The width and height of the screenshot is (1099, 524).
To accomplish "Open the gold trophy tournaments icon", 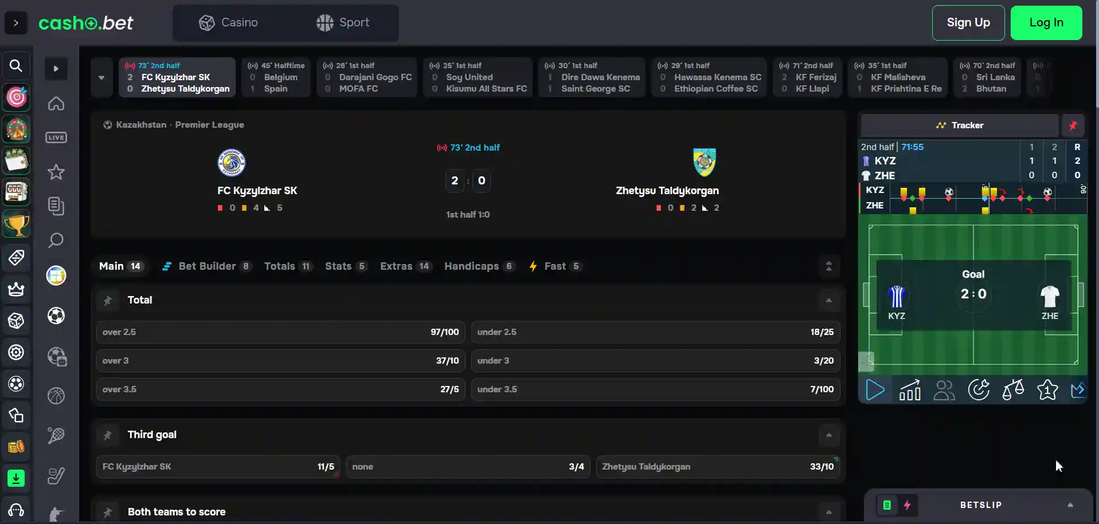I will (x=16, y=224).
